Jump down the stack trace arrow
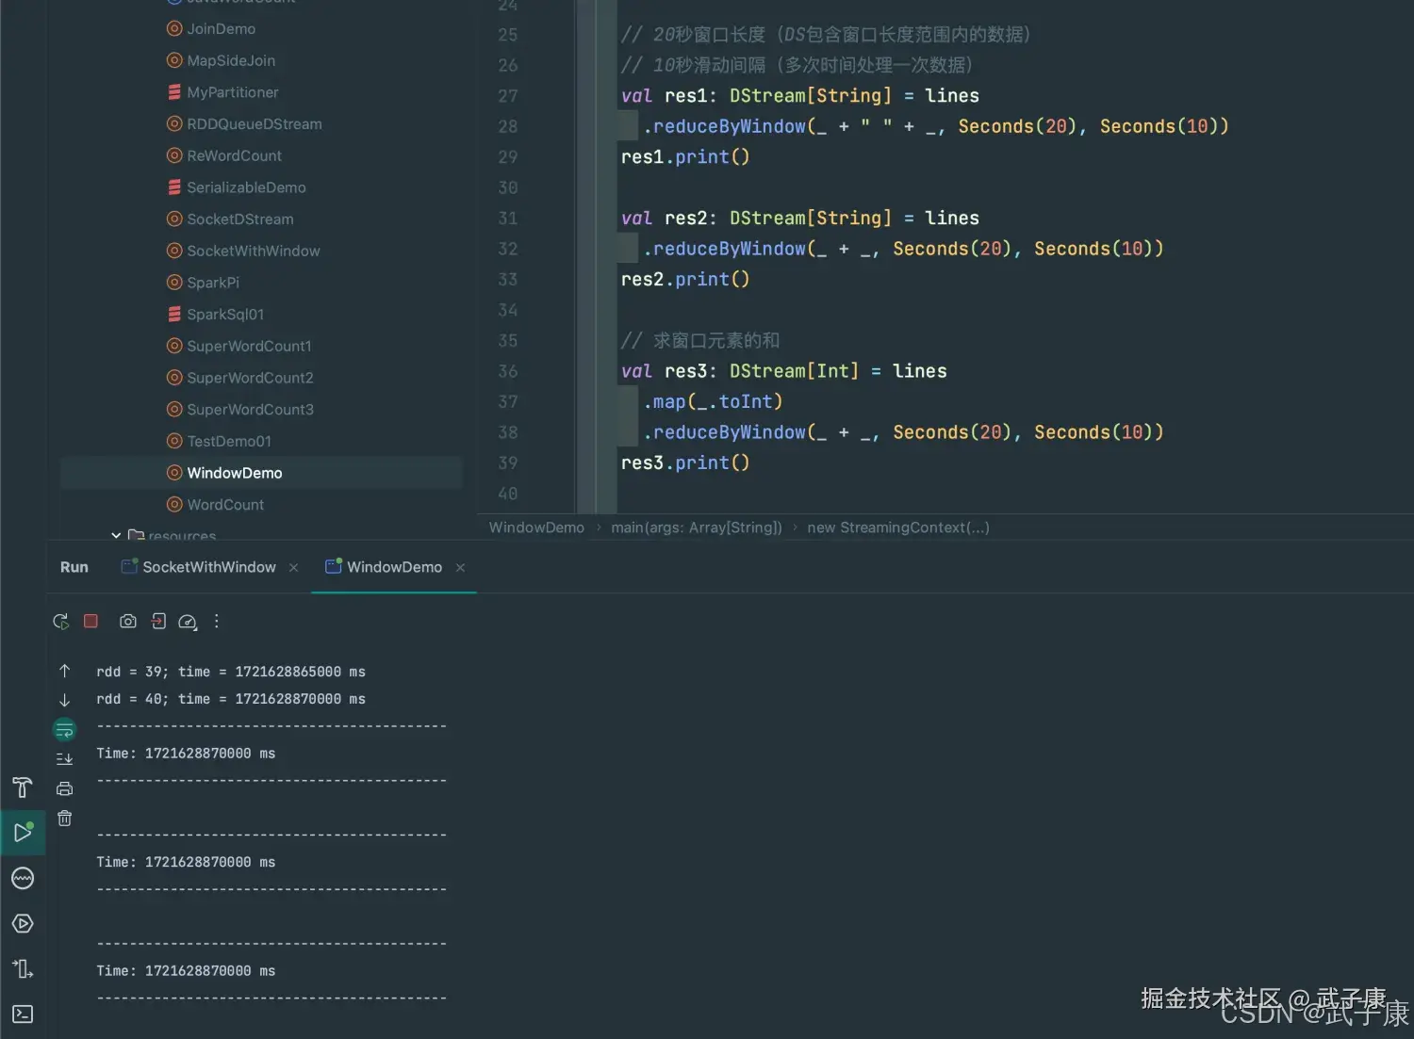Viewport: 1414px width, 1039px height. point(64,700)
